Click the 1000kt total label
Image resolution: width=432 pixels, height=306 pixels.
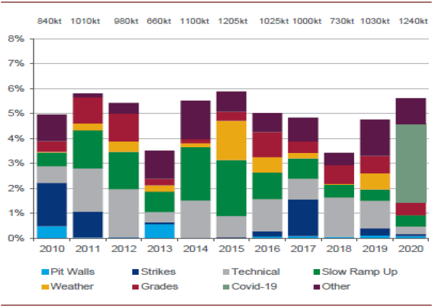[x=307, y=21]
